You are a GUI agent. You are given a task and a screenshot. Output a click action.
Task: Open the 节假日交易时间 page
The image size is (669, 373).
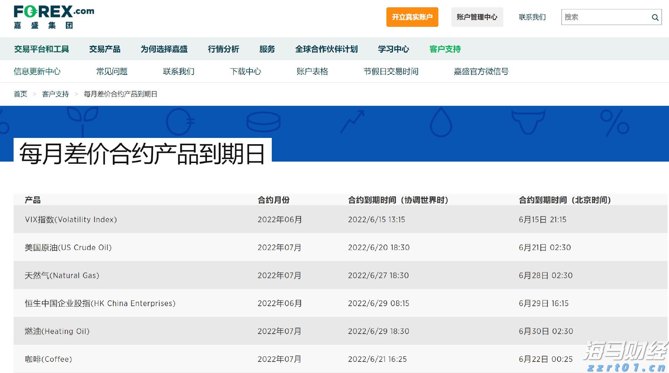[392, 71]
